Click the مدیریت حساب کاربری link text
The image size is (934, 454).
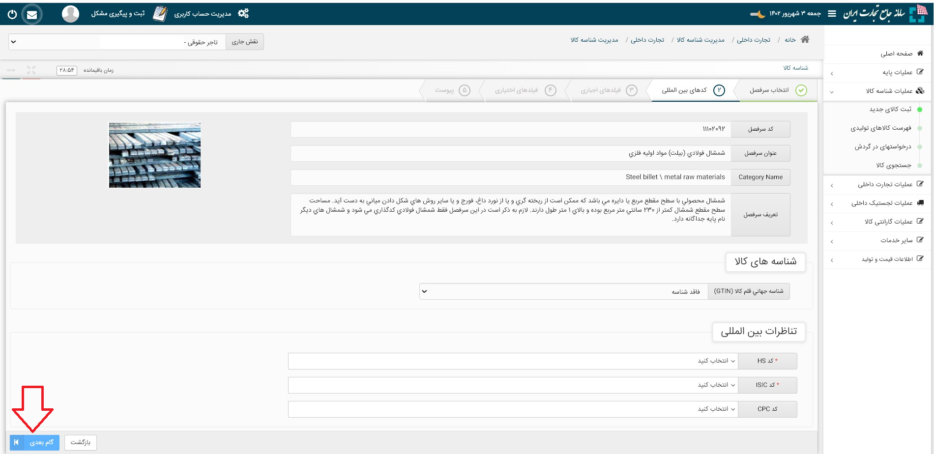(203, 14)
